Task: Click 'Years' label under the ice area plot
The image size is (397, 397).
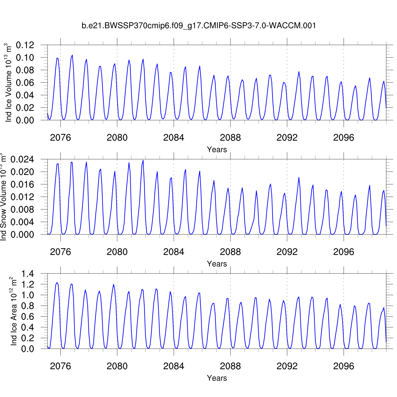Action: [x=217, y=378]
